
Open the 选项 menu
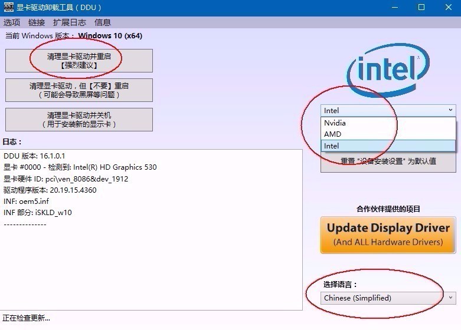click(12, 22)
